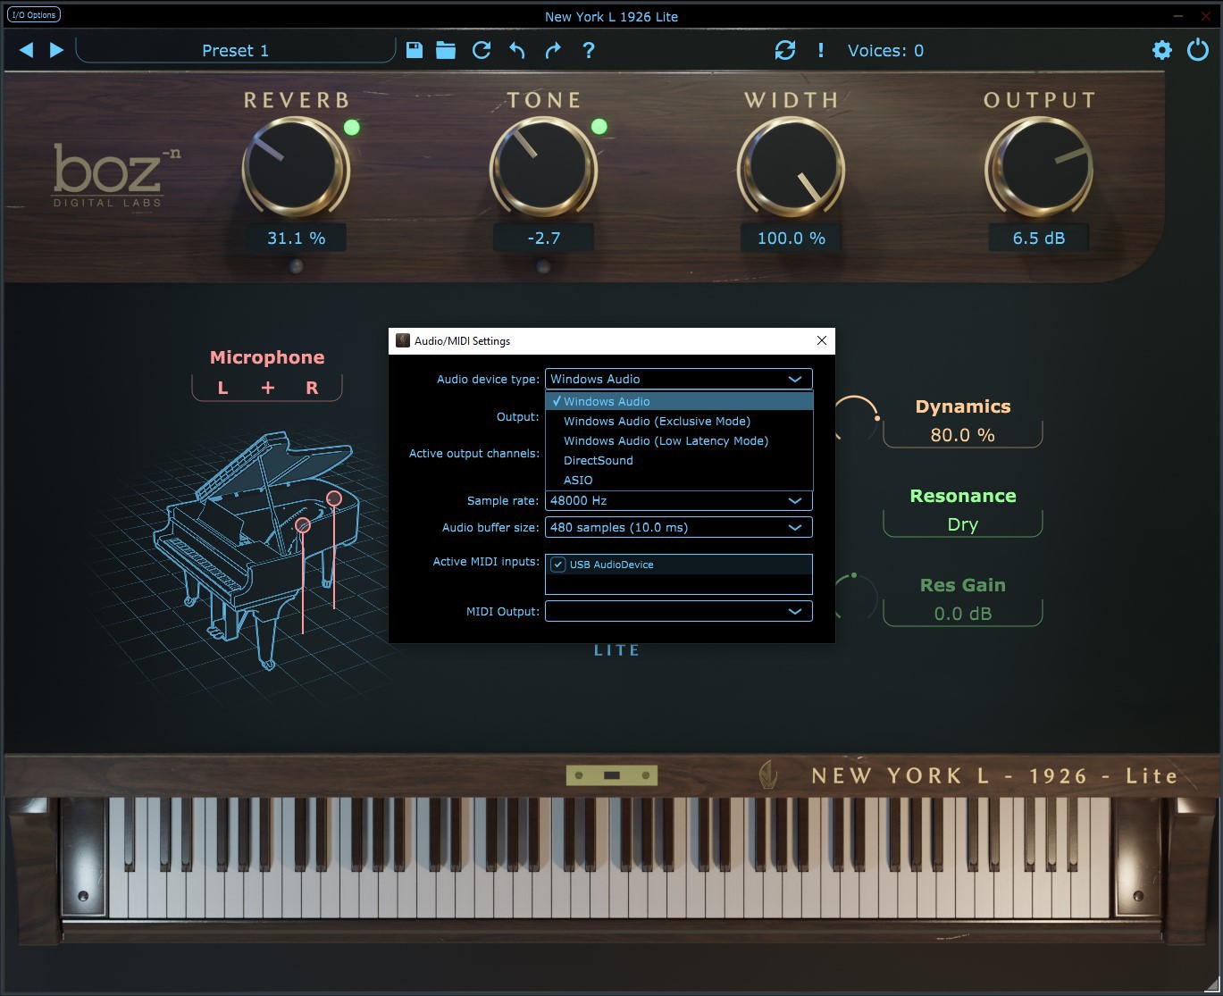This screenshot has height=996, width=1223.
Task: Click the exclamation mark panic icon
Action: click(x=821, y=50)
